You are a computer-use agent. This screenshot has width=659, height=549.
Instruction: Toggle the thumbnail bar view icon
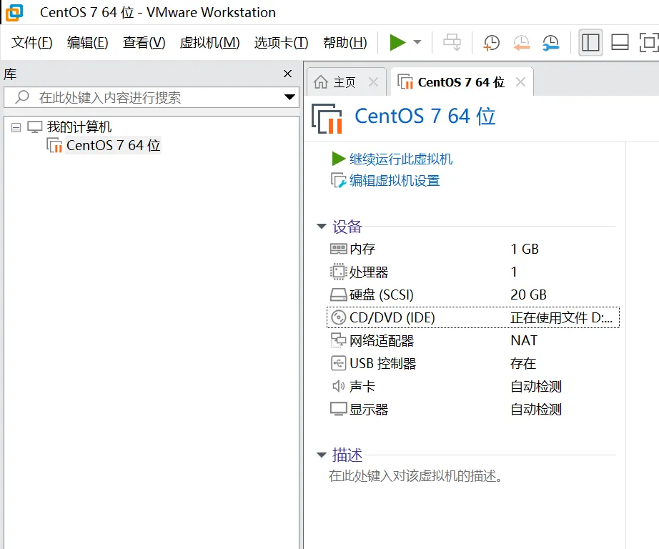pyautogui.click(x=620, y=42)
